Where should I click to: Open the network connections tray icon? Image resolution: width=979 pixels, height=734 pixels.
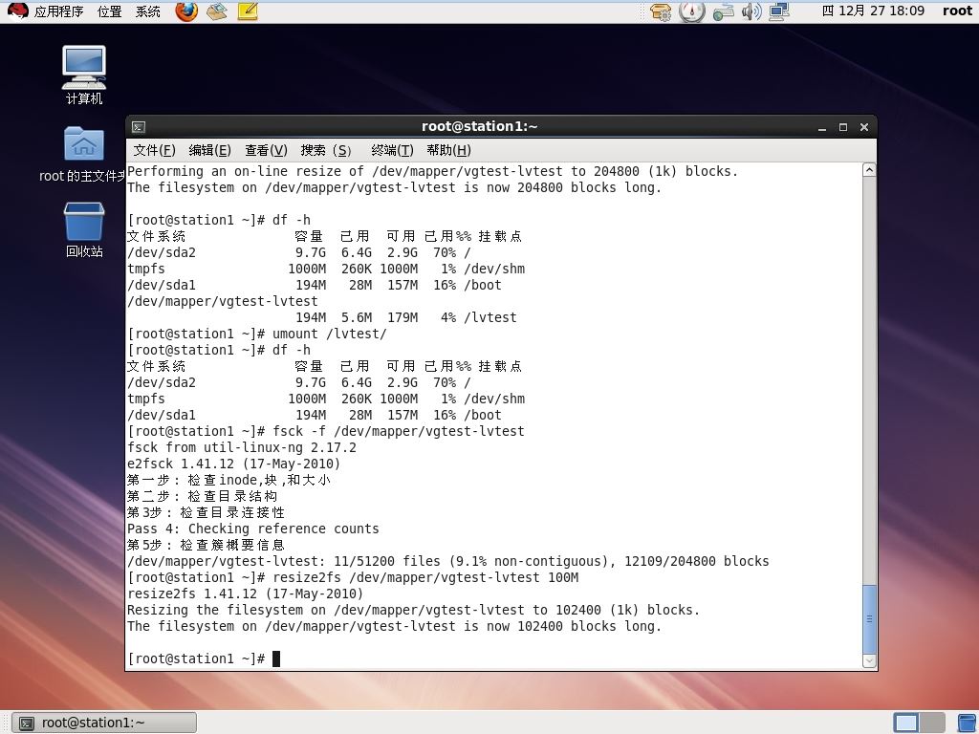779,11
